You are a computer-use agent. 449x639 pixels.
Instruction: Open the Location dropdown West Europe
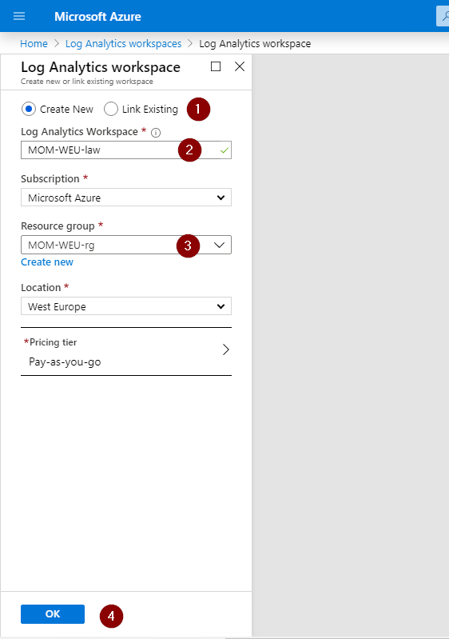[126, 306]
